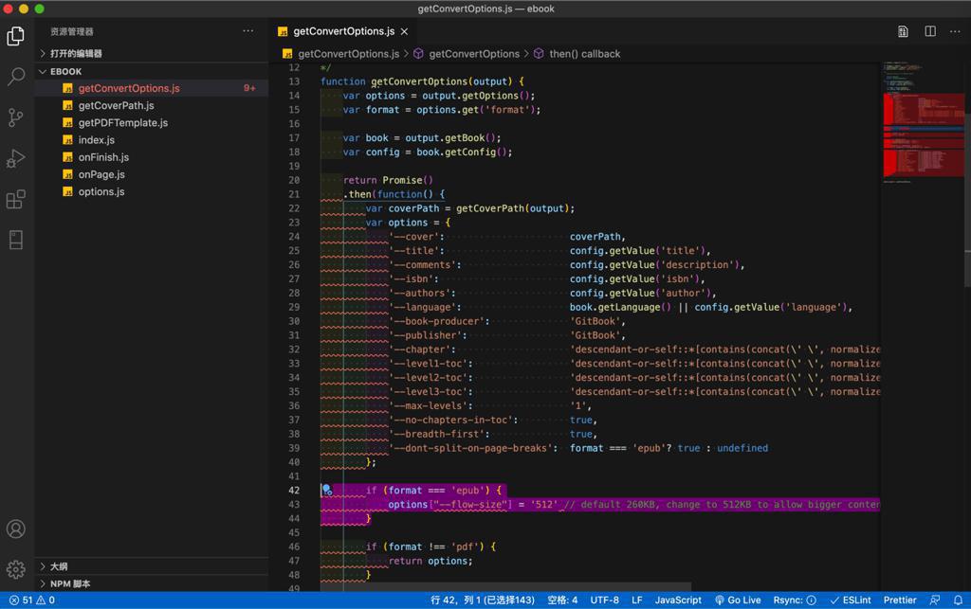Open the Search view in activity bar
The width and height of the screenshot is (971, 609).
click(x=16, y=77)
